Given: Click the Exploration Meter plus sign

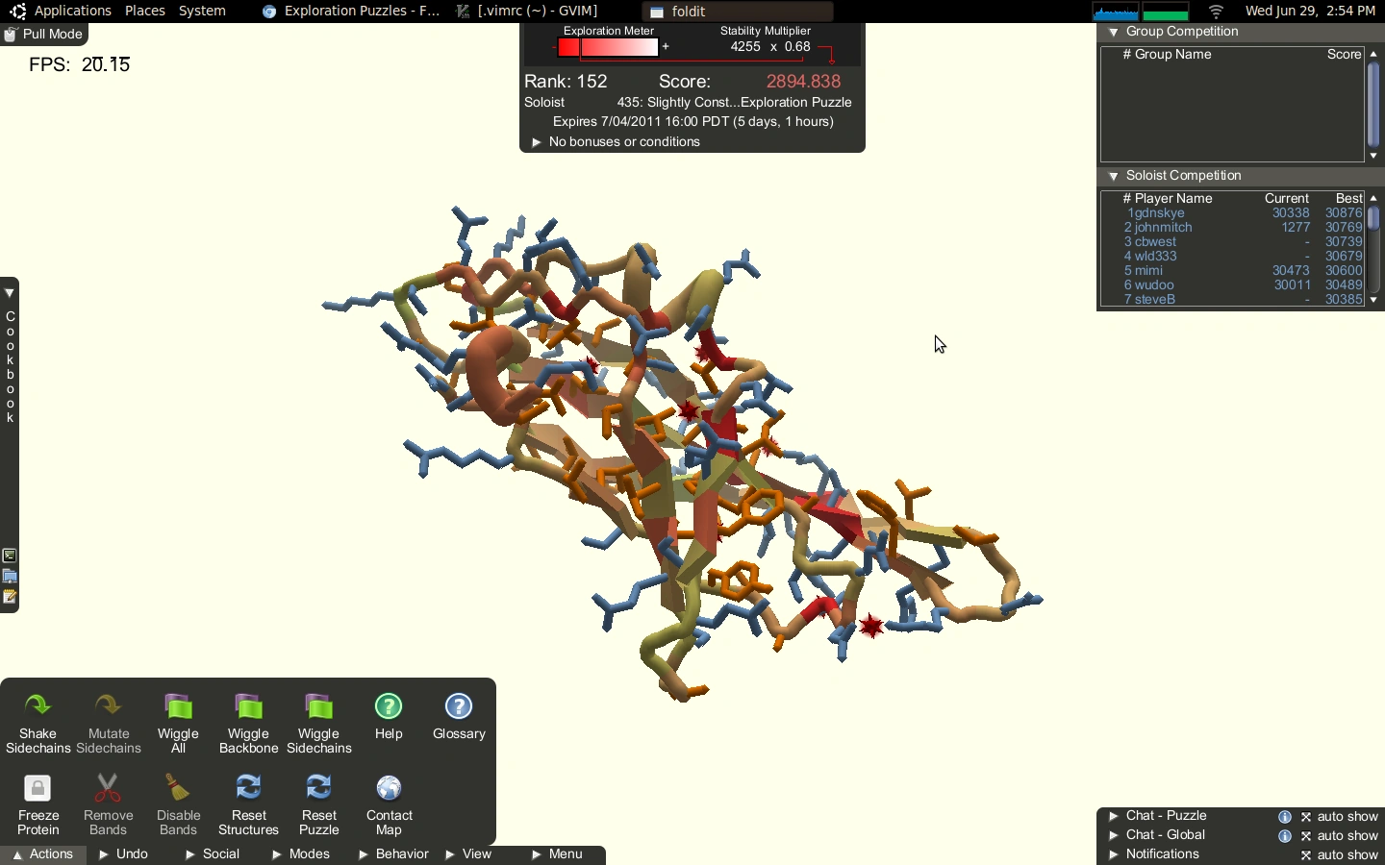Looking at the screenshot, I should click(x=666, y=47).
